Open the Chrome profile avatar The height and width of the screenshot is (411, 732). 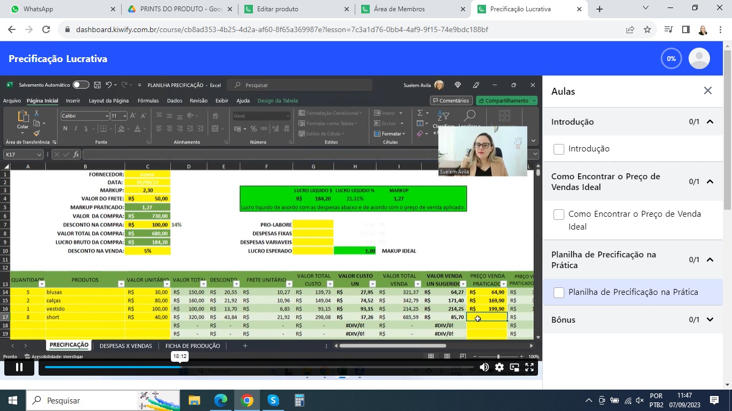(703, 29)
